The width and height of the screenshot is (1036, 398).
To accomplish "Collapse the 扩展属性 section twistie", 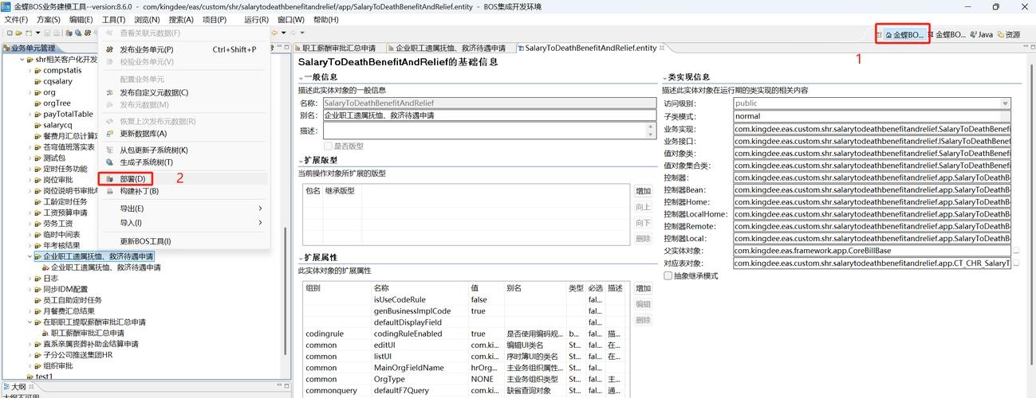I will coord(301,258).
